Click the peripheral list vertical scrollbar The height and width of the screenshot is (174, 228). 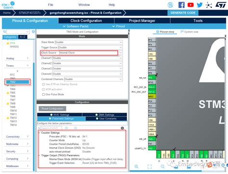click(34, 116)
